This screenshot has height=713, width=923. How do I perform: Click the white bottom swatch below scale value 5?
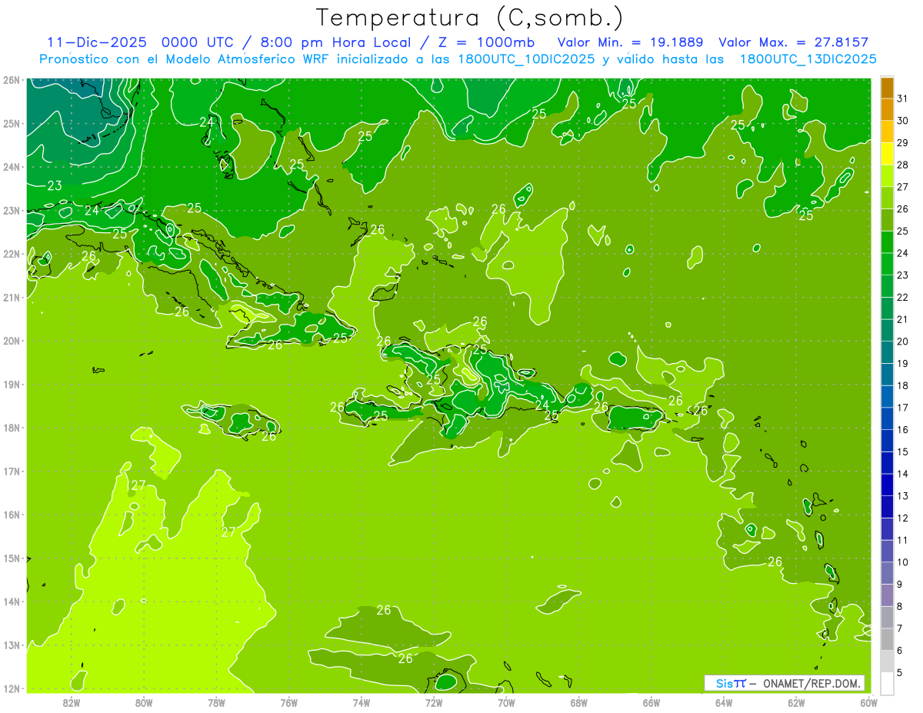click(x=887, y=682)
